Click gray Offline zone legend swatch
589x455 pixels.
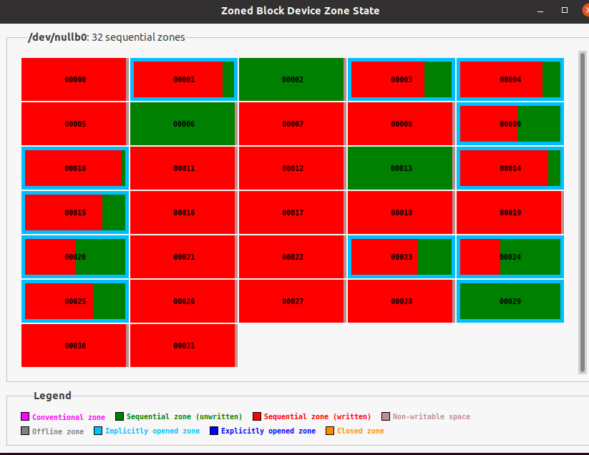tap(25, 431)
